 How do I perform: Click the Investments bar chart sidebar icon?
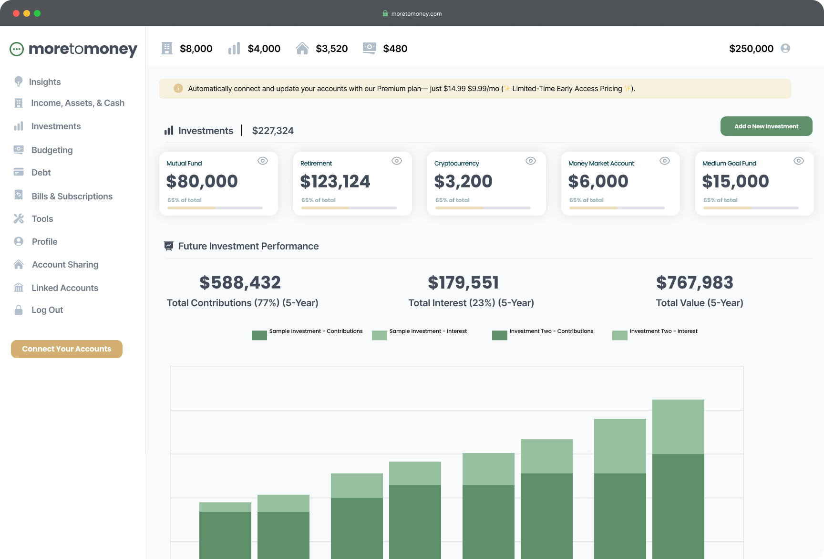19,126
